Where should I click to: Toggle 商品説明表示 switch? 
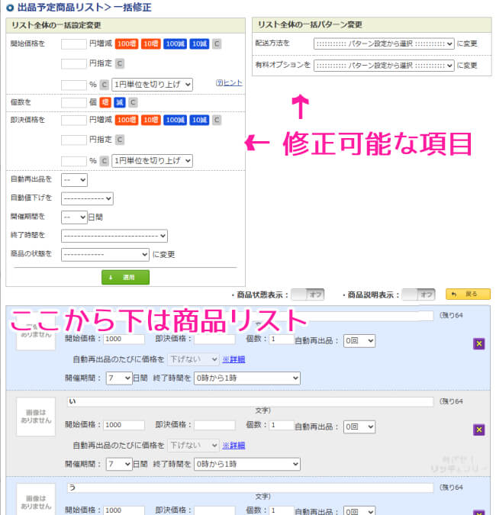418,295
